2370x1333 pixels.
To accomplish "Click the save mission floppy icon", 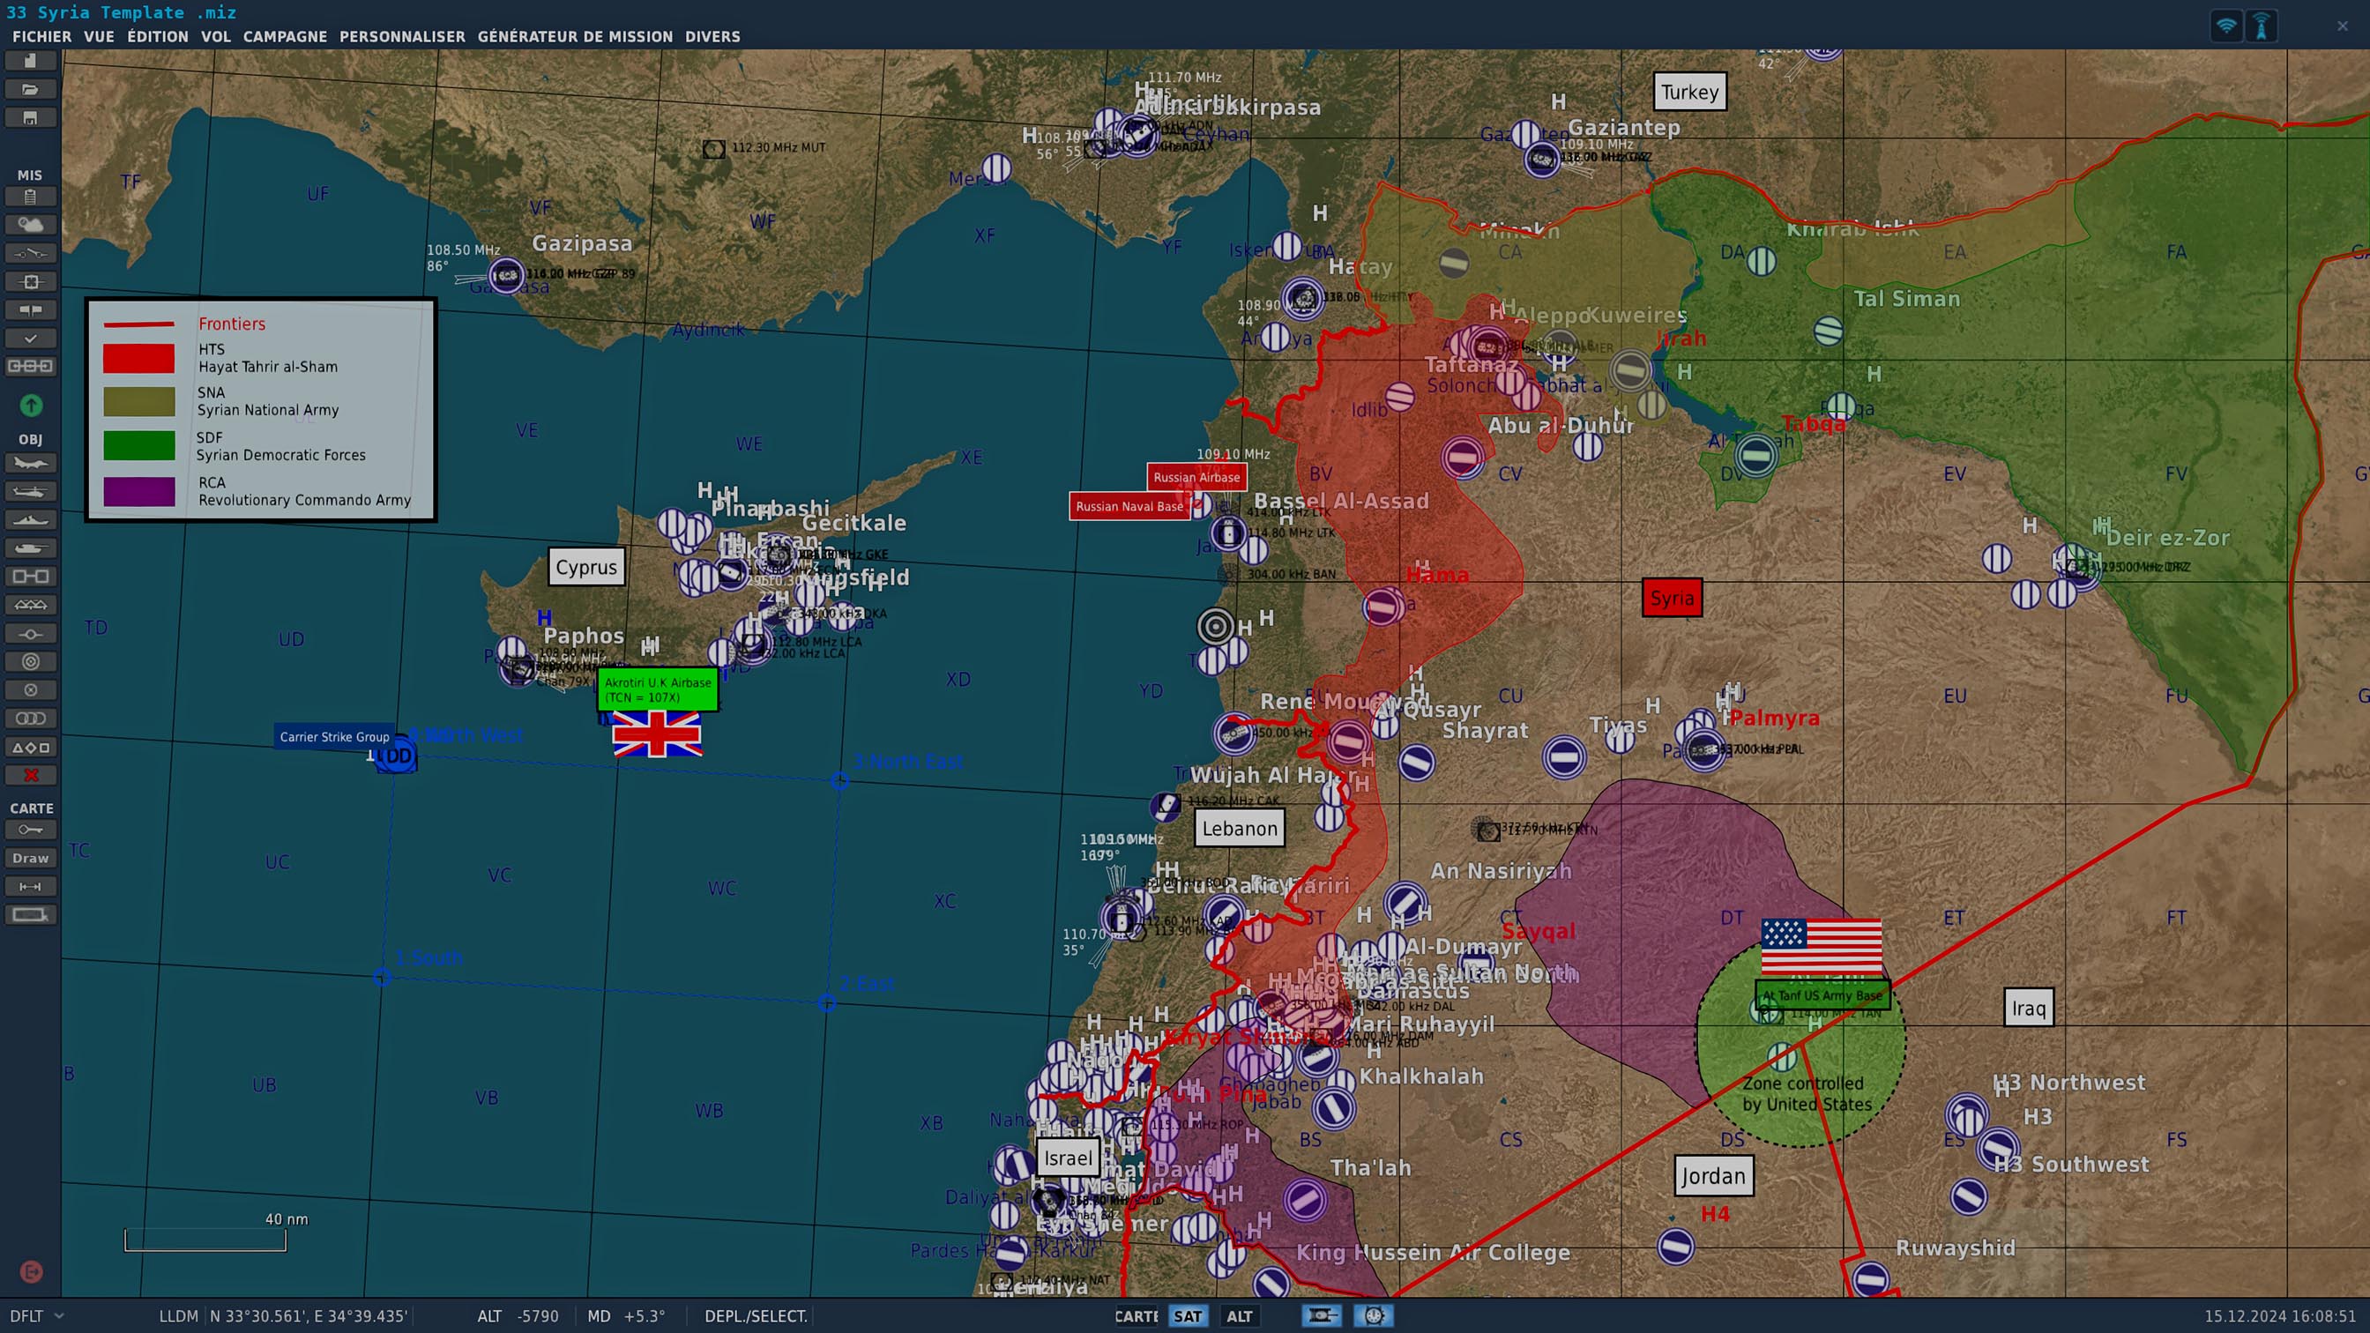I will point(30,118).
